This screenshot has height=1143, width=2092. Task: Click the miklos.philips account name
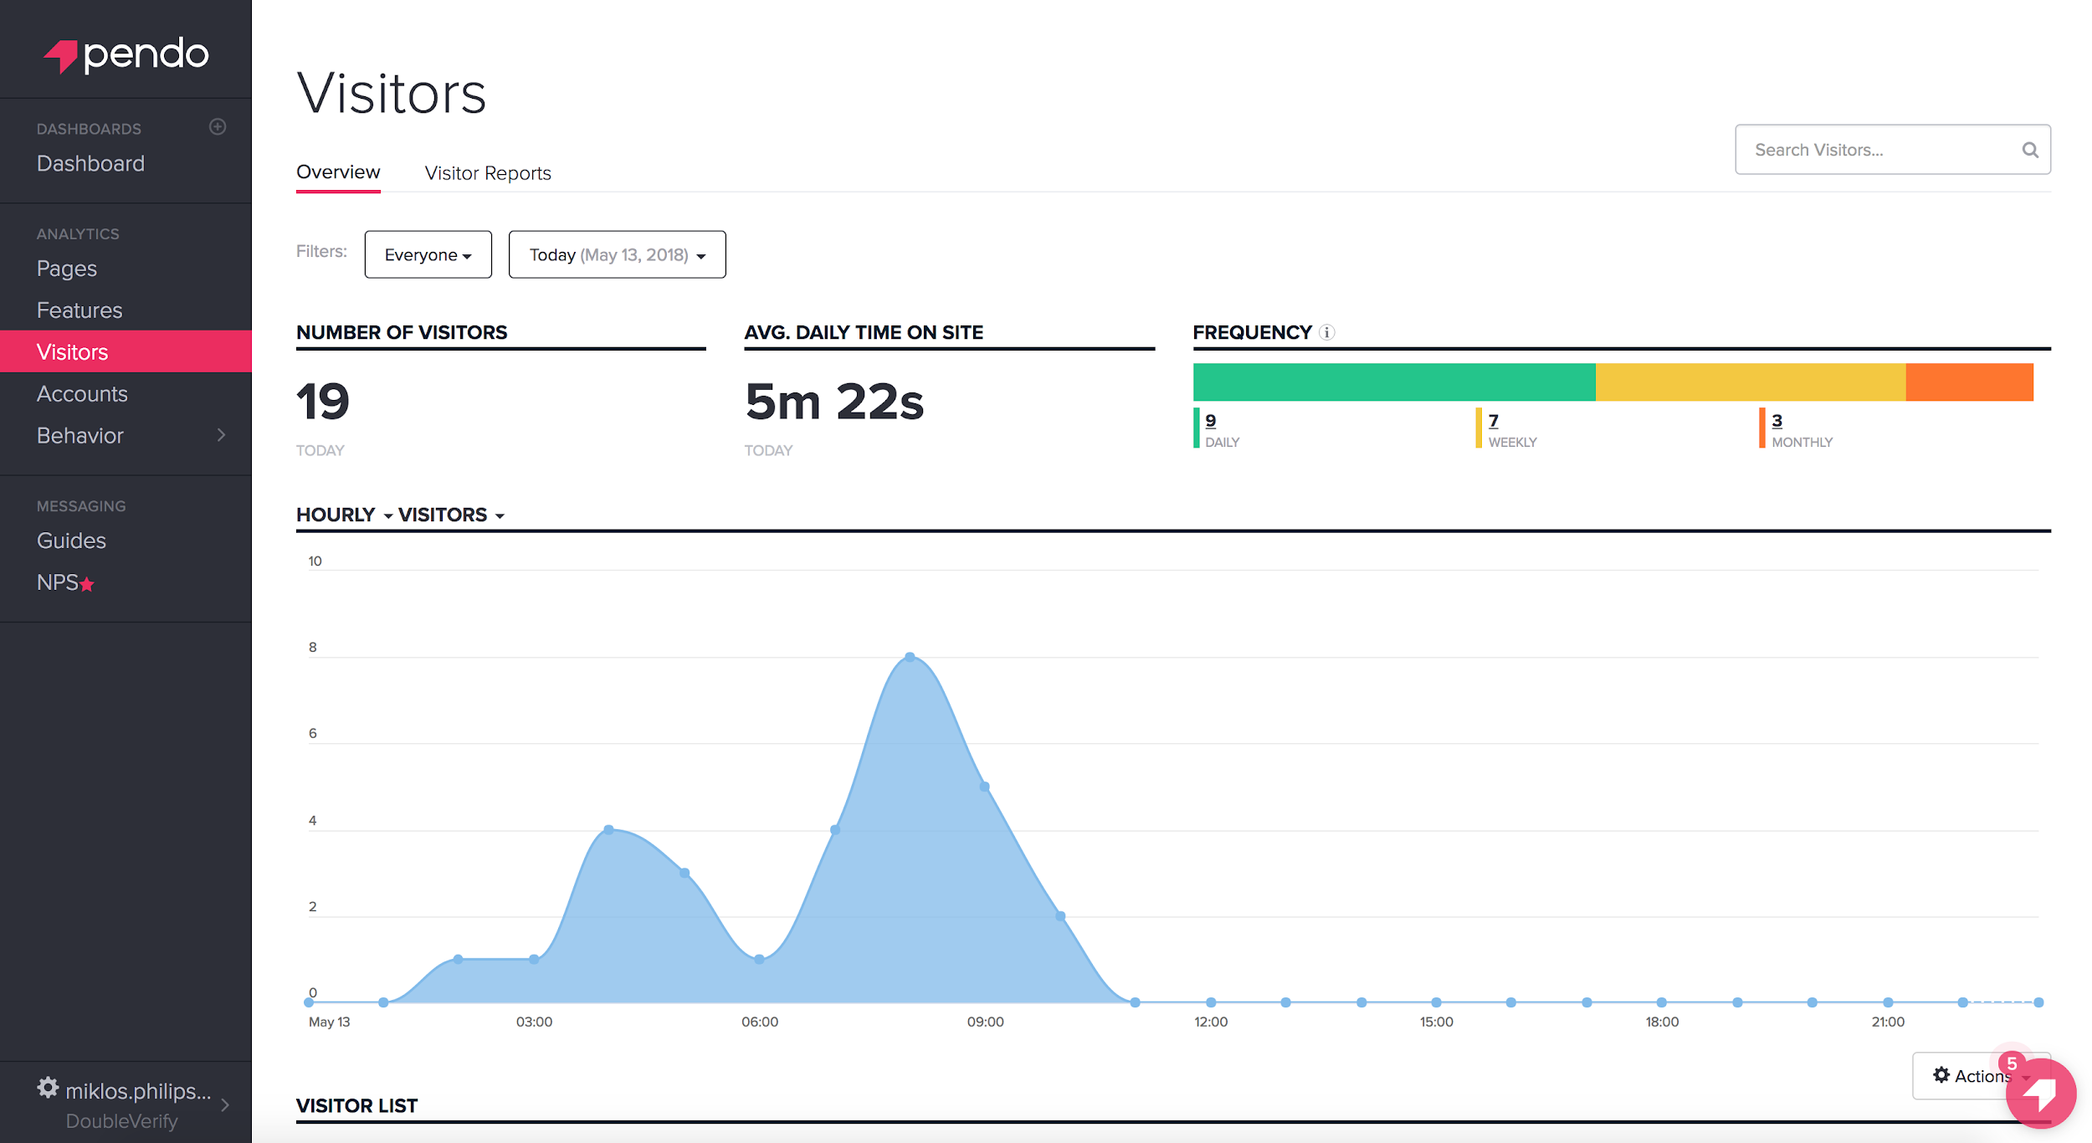coord(138,1091)
